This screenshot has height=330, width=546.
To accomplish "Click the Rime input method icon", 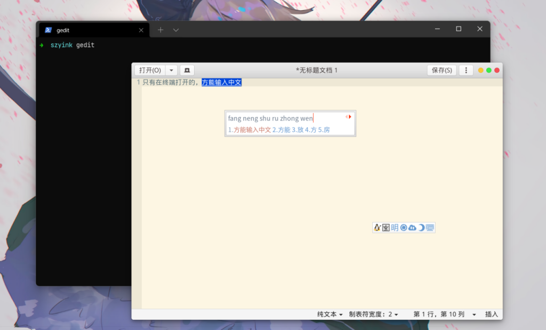I will (386, 228).
